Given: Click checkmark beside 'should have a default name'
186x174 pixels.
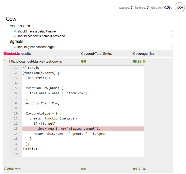Looking at the screenshot, I should tap(15, 31).
